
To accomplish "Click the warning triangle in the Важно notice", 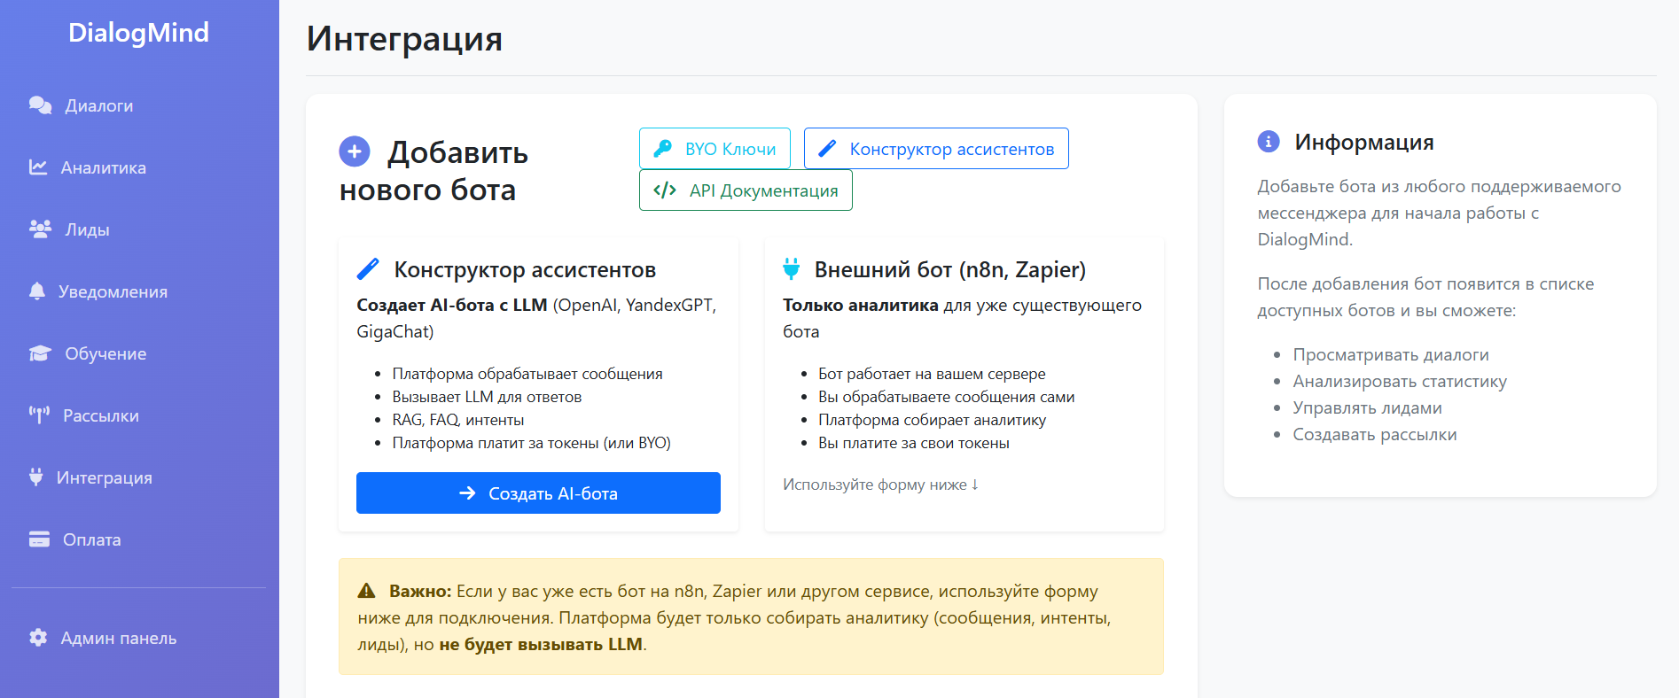I will pos(367,590).
